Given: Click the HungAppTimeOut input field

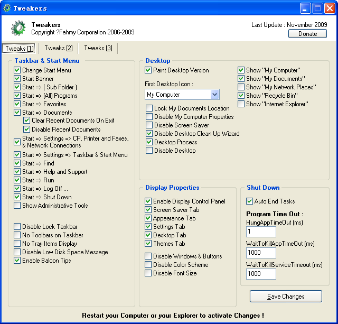Looking at the screenshot, I should click(x=261, y=232).
